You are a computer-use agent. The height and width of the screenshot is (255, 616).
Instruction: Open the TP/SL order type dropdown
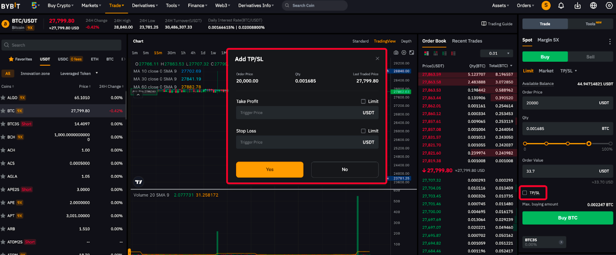click(568, 71)
